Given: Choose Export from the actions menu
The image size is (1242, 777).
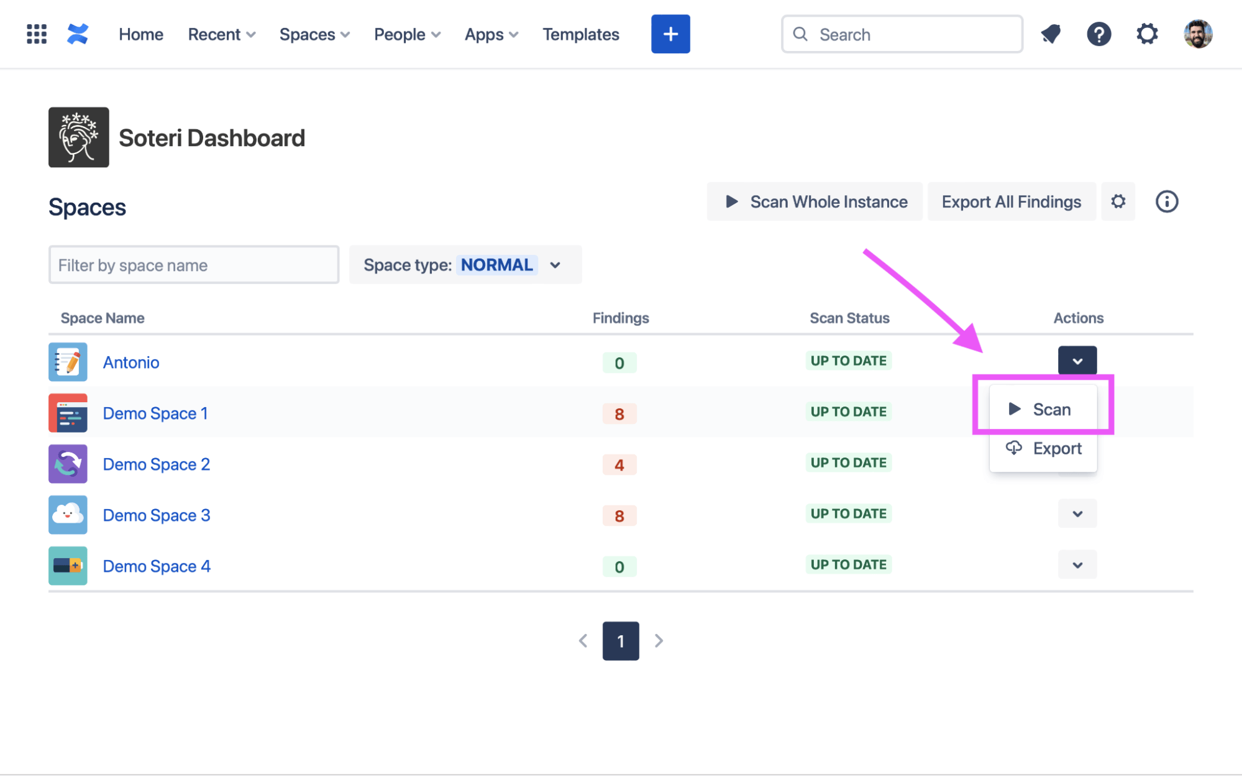Looking at the screenshot, I should pyautogui.click(x=1043, y=448).
